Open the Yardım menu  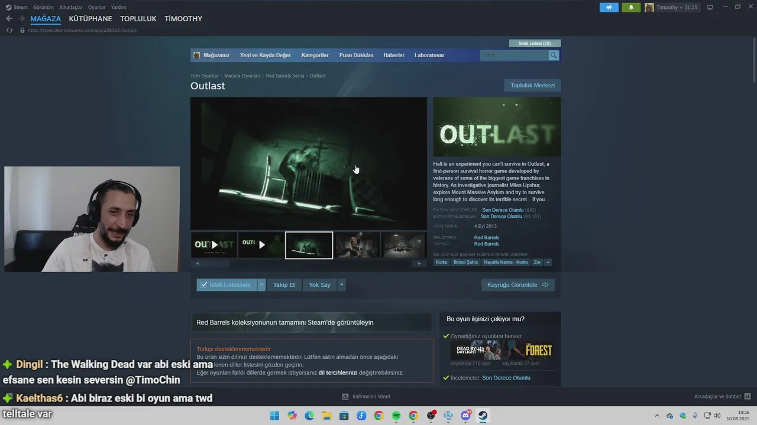119,7
